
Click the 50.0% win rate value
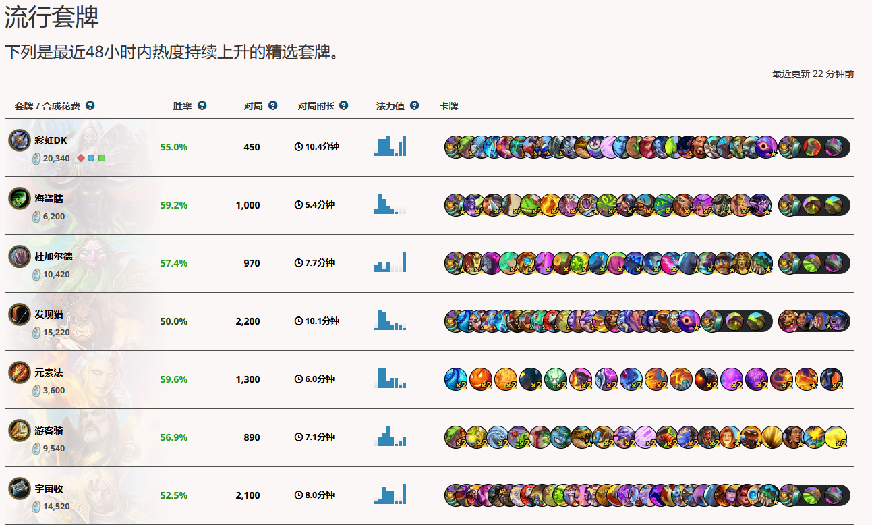pos(173,321)
